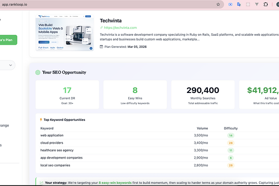The height and width of the screenshot is (186, 279).
Task: Click difficulty badge 6 for app development companies
Action: pyautogui.click(x=231, y=158)
